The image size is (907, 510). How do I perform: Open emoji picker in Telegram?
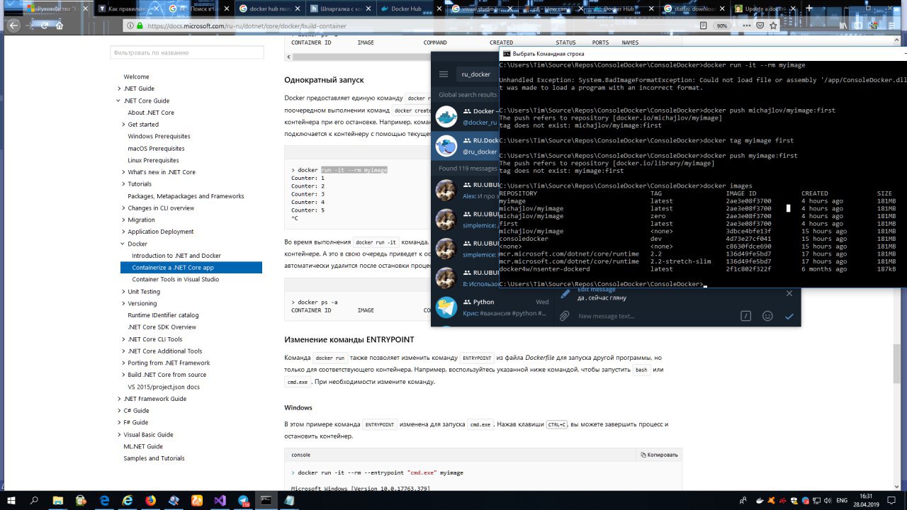click(x=767, y=316)
